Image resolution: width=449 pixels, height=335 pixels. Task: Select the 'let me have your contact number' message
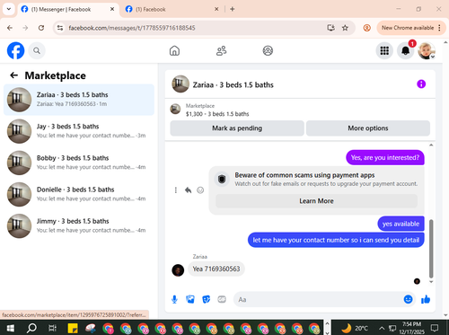[x=336, y=240]
